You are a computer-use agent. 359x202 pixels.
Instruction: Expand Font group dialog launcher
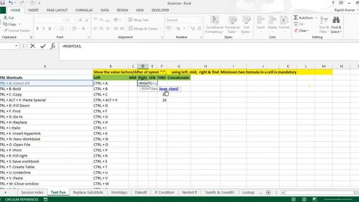pyautogui.click(x=89, y=37)
